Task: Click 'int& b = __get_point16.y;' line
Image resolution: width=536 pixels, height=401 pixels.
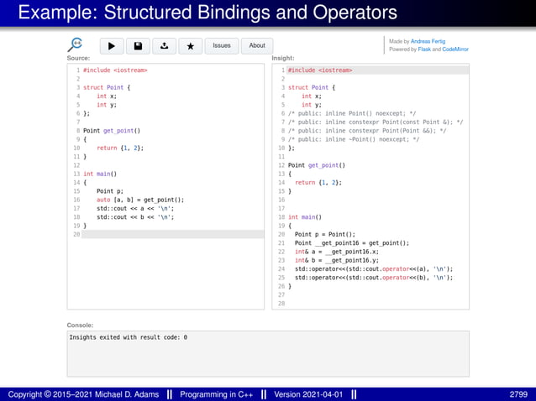Action: tap(337, 260)
